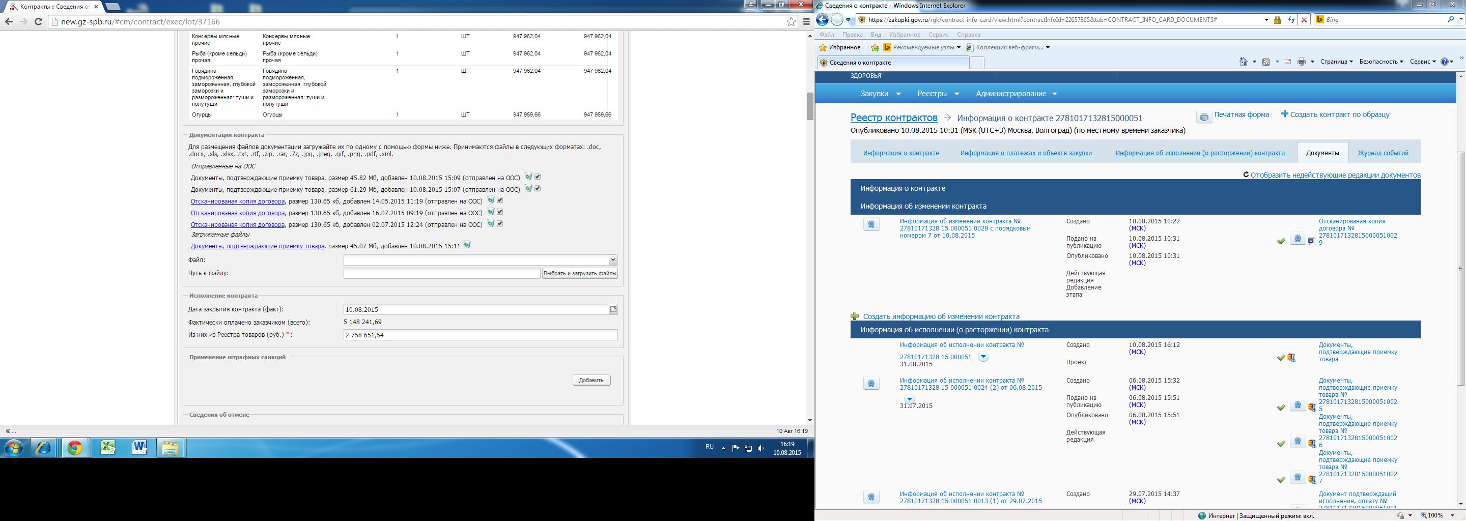
Task: Click trash icon for contract copy added 02.07.2015
Action: tap(491, 223)
